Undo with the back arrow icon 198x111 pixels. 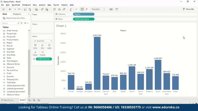[10, 9]
